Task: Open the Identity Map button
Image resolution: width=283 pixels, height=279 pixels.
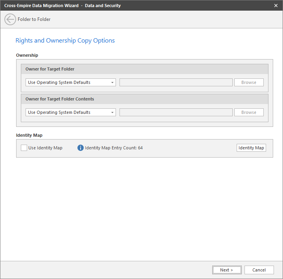Action: point(251,148)
